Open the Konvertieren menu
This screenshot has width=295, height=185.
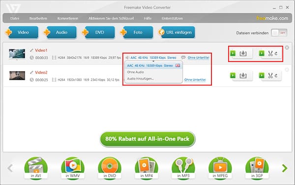tap(68, 18)
